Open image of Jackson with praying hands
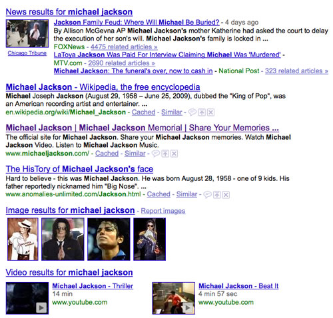This screenshot has height=318, width=333. pyautogui.click(x=63, y=239)
